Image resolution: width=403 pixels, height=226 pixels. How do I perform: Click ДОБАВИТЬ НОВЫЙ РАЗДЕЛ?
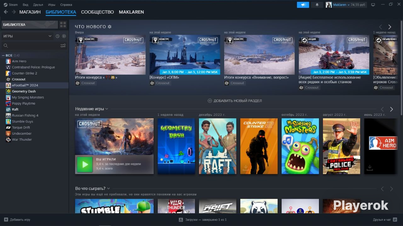235,101
